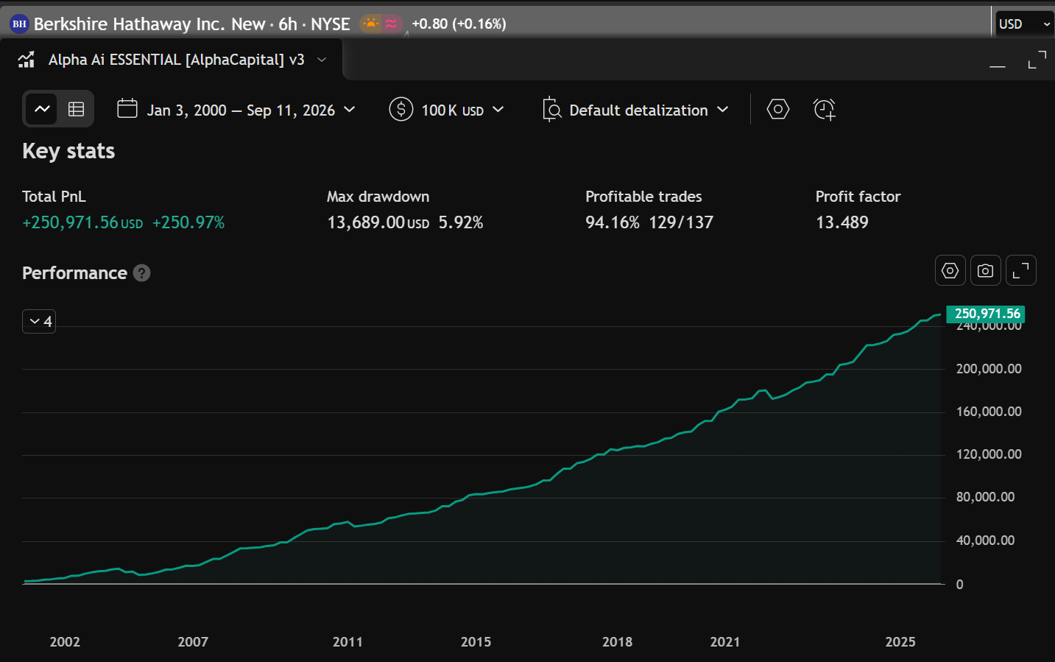Click the 2002 label on the time axis

click(x=65, y=642)
